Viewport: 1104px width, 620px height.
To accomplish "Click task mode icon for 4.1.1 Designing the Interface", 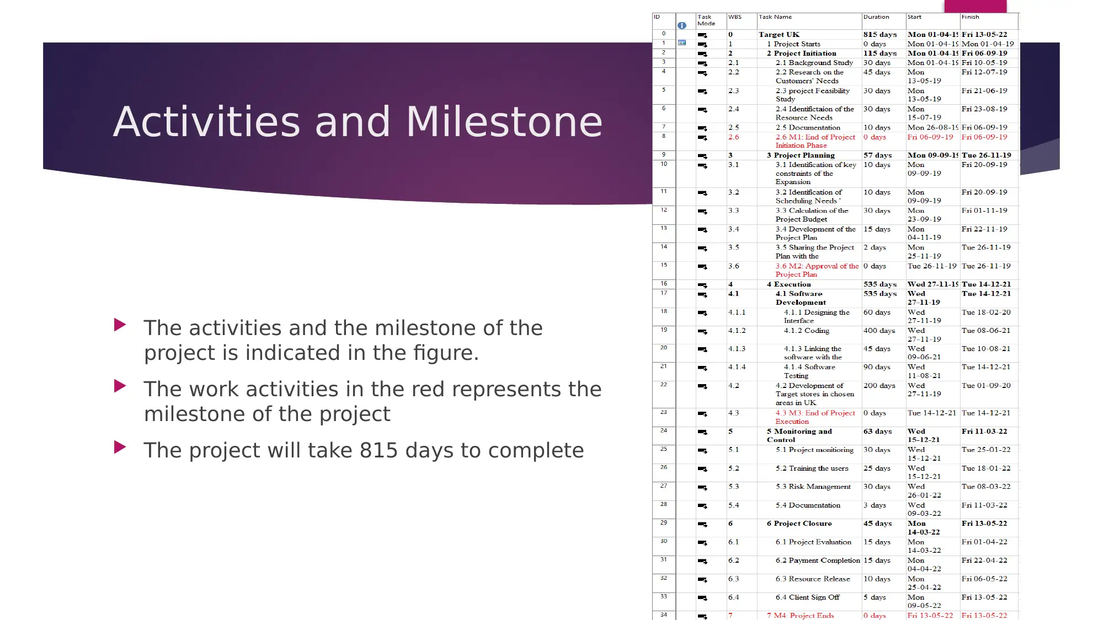I will pyautogui.click(x=702, y=313).
